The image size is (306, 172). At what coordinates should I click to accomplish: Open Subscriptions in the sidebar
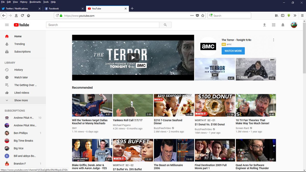(x=23, y=51)
